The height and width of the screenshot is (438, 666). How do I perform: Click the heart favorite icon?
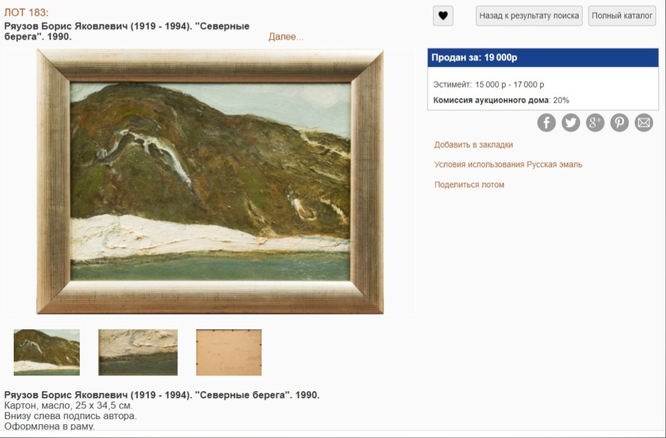point(443,16)
